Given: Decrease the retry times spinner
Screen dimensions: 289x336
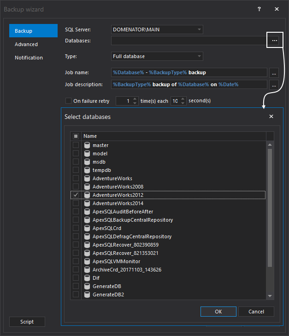Looking at the screenshot, I should coord(135,103).
